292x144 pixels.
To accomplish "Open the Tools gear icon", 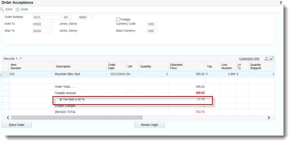I will (18, 10).
